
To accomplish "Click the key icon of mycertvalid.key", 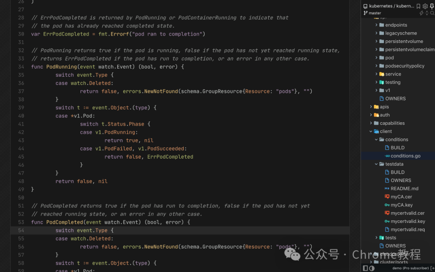I will coord(387,222).
